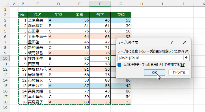Click the 英語 header cell
This screenshot has width=205, height=112.
[x=121, y=15]
